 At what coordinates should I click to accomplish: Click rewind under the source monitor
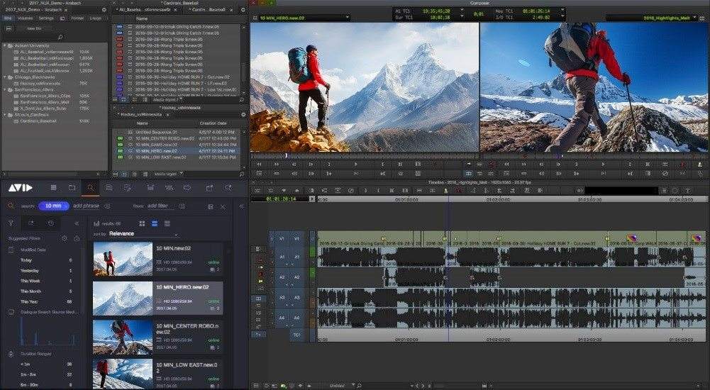tap(259, 165)
